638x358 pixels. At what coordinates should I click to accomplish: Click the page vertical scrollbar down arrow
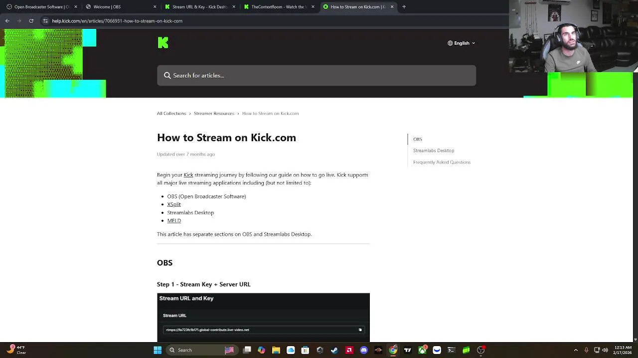(635, 339)
